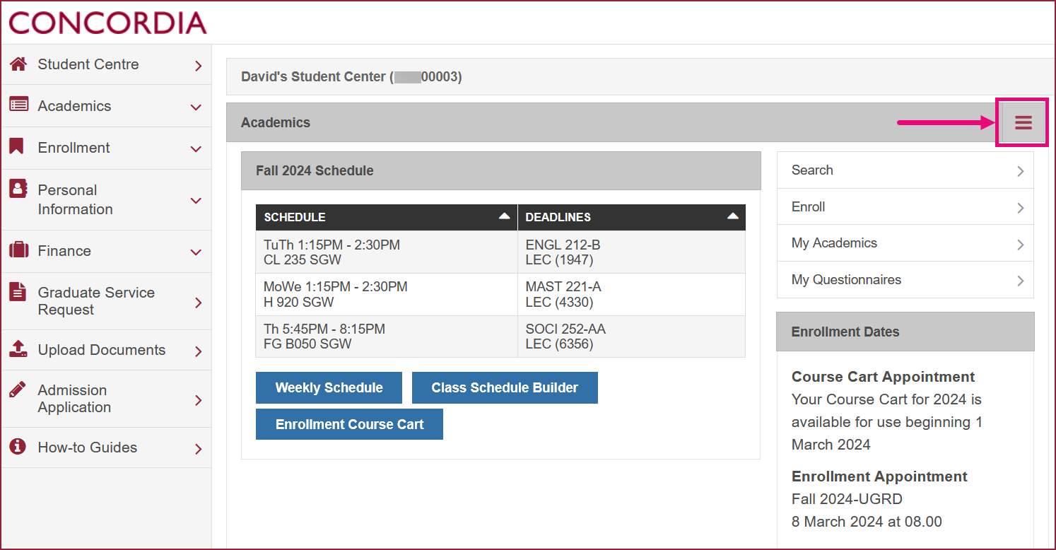Click the How-to Guides info icon
Screen dimensions: 1056x550
click(x=18, y=447)
